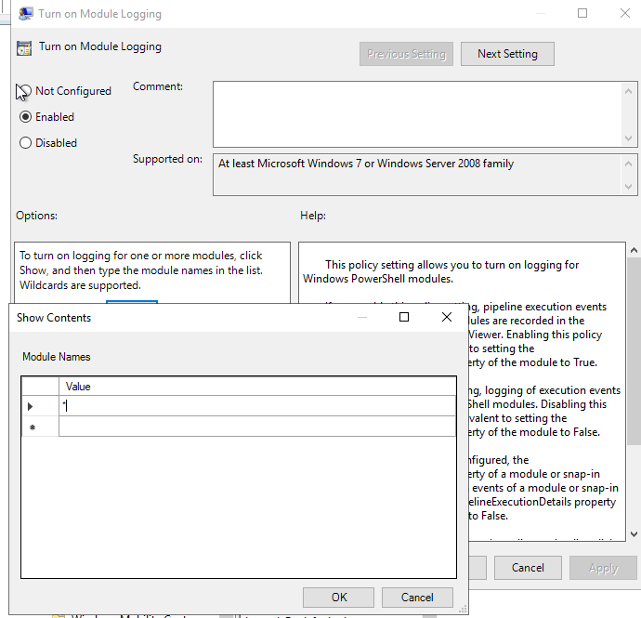Select the Not Configured radio button
This screenshot has height=618, width=641.
pyautogui.click(x=25, y=91)
